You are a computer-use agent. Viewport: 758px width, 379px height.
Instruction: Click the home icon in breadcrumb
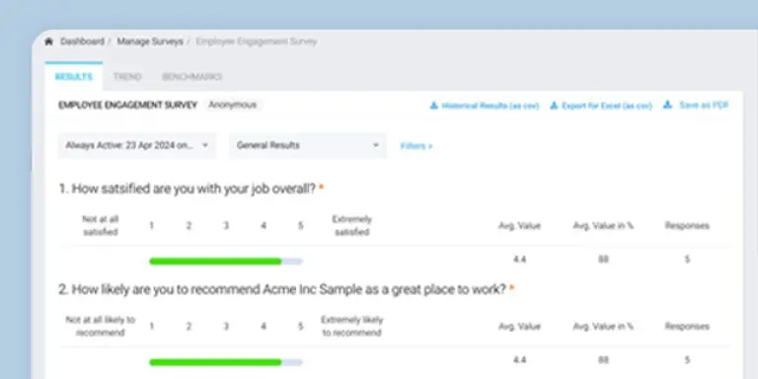[x=48, y=41]
